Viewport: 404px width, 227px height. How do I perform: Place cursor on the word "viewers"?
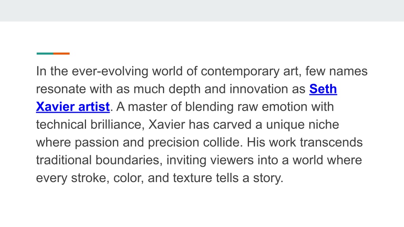pos(232,160)
